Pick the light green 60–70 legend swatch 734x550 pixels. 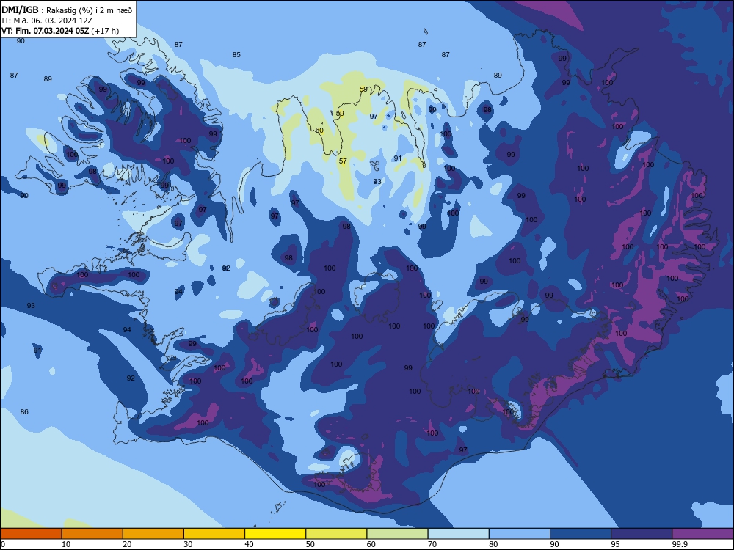pos(397,534)
